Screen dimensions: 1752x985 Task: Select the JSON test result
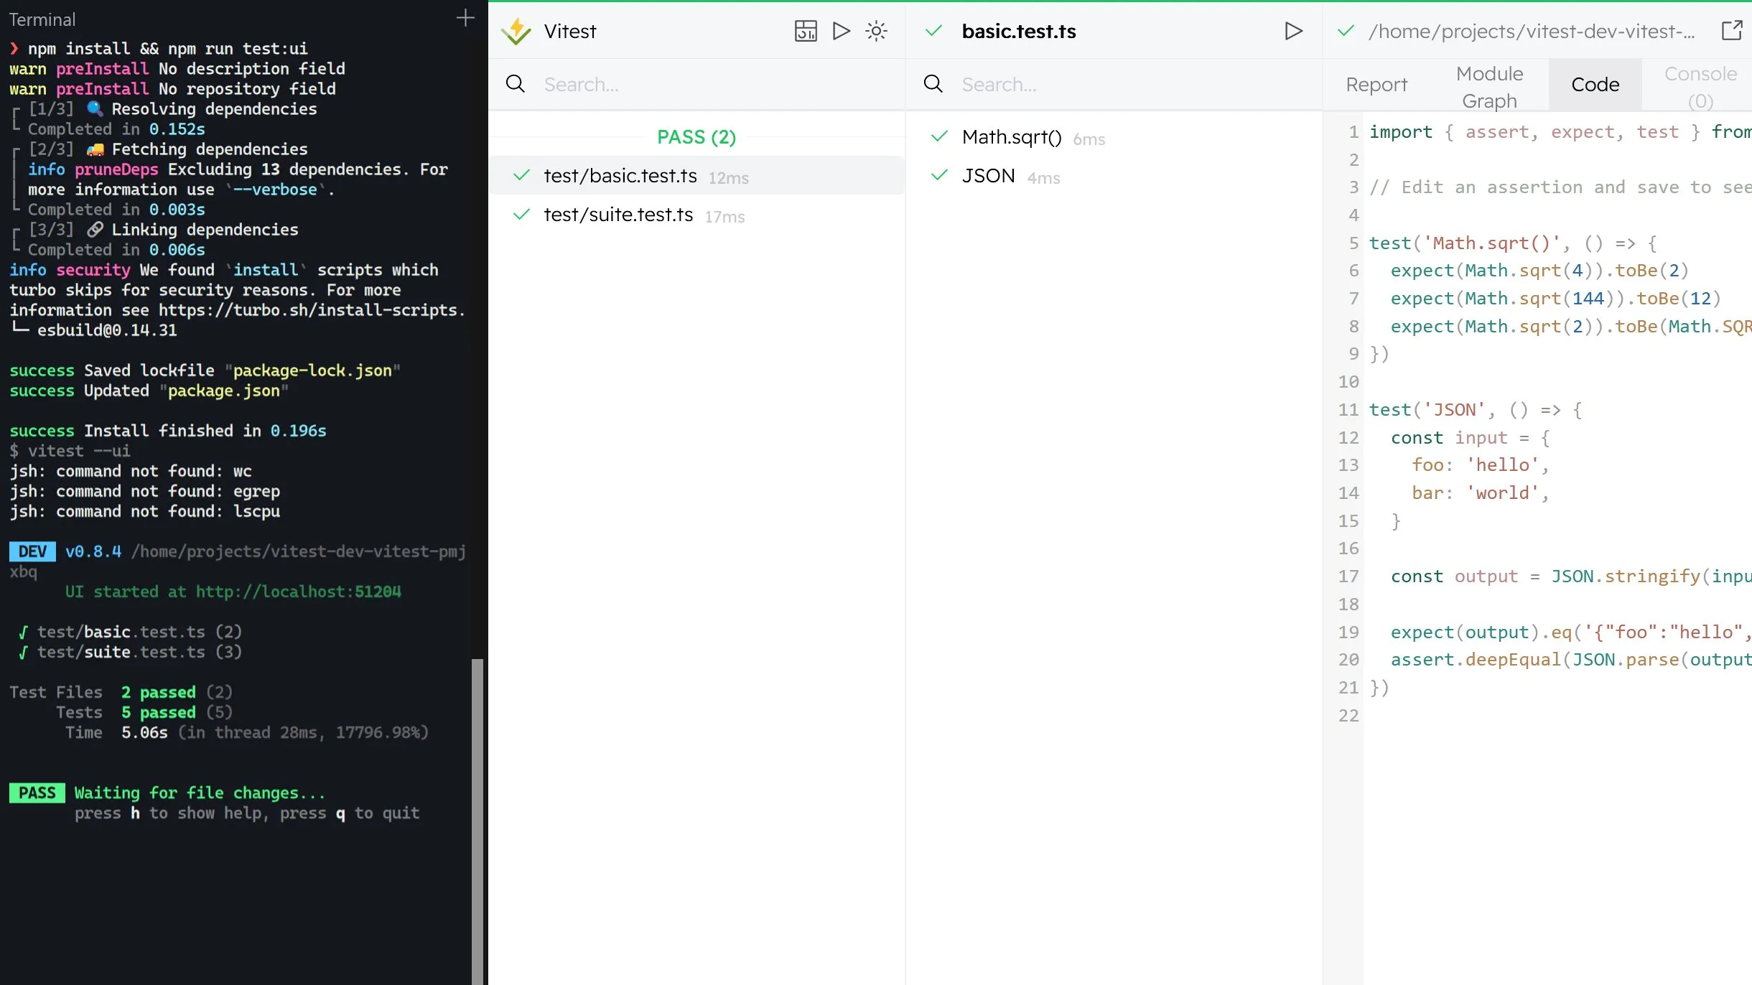click(x=989, y=175)
